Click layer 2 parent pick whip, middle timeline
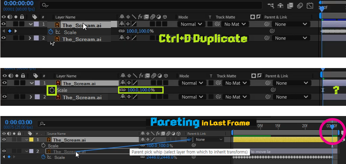Screen dimensions: 346x164 pyautogui.click(x=268, y=97)
